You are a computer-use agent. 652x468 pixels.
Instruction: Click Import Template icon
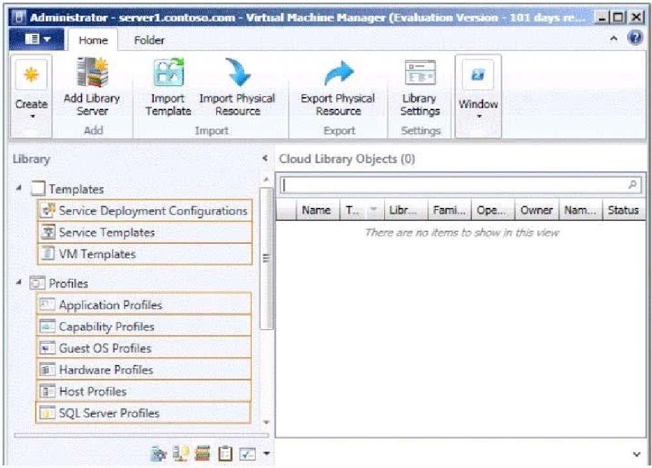(x=168, y=72)
